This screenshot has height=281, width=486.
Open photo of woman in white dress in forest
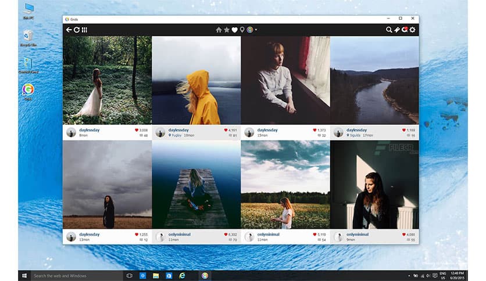pyautogui.click(x=107, y=80)
